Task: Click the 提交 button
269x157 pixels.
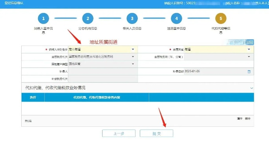Action: (156, 133)
